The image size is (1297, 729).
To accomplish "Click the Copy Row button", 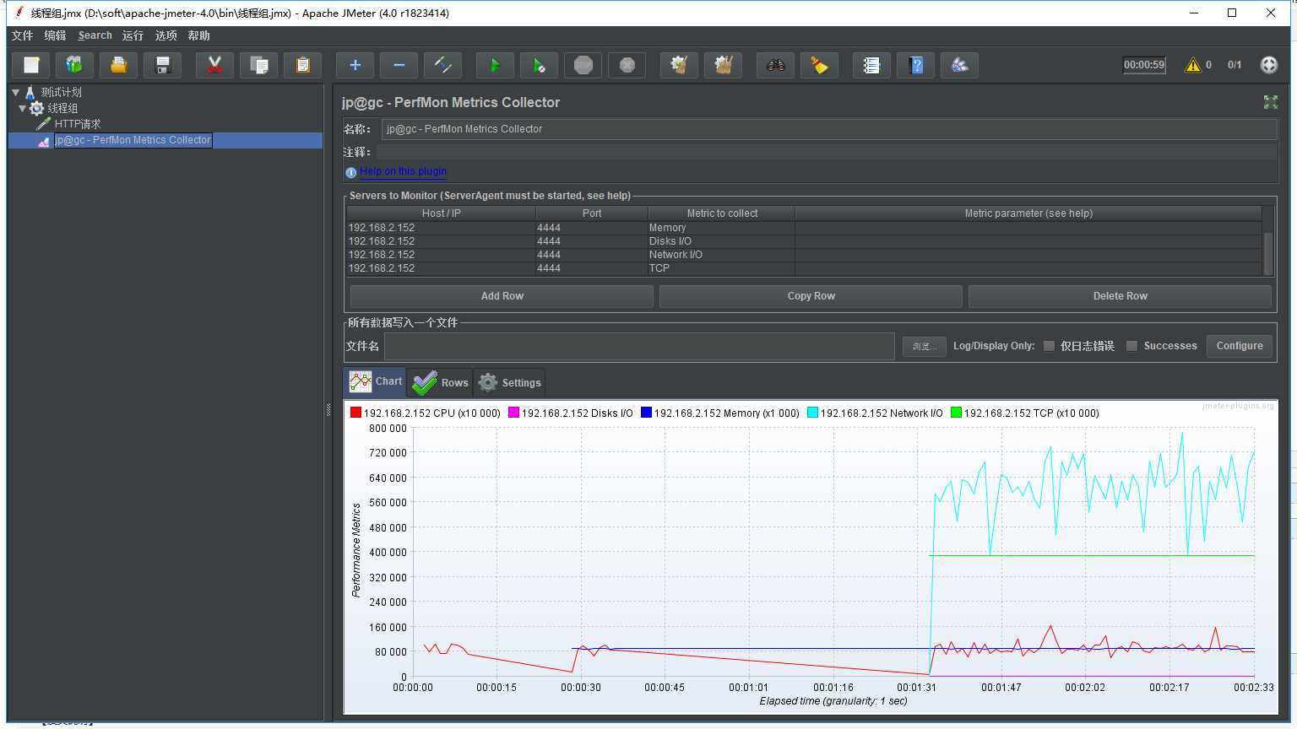I will 811,296.
